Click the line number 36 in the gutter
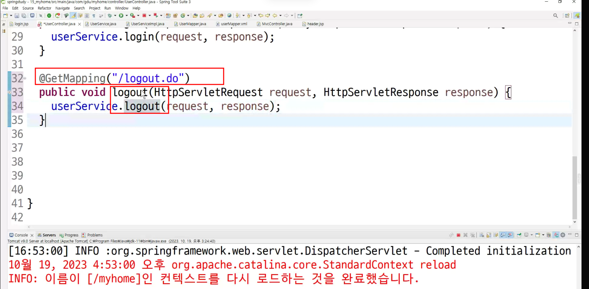Image resolution: width=589 pixels, height=289 pixels. click(17, 134)
